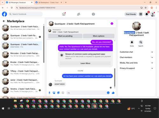Open Jamie 2 beds 1 bath chat
Image resolution: width=159 pixels, height=118 pixels.
click(x=21, y=81)
